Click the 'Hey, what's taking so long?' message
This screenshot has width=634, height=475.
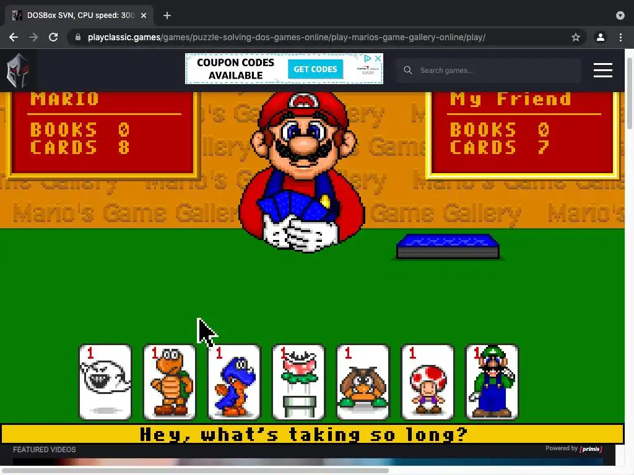point(303,435)
